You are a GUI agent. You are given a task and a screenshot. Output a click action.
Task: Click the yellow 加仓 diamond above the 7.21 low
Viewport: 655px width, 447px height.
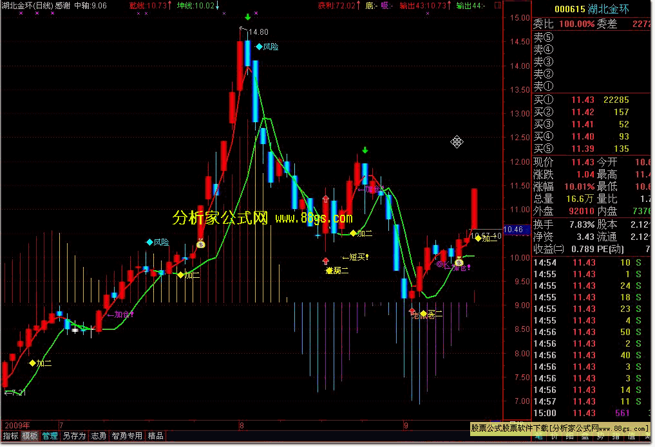pyautogui.click(x=32, y=363)
